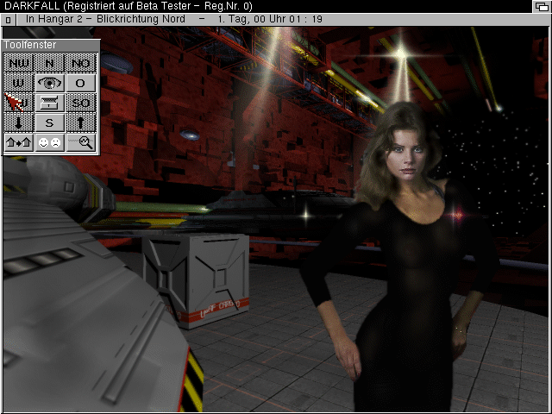Click the 'In Hangar 2 – Blickrichtung Nord' text

(x=105, y=19)
